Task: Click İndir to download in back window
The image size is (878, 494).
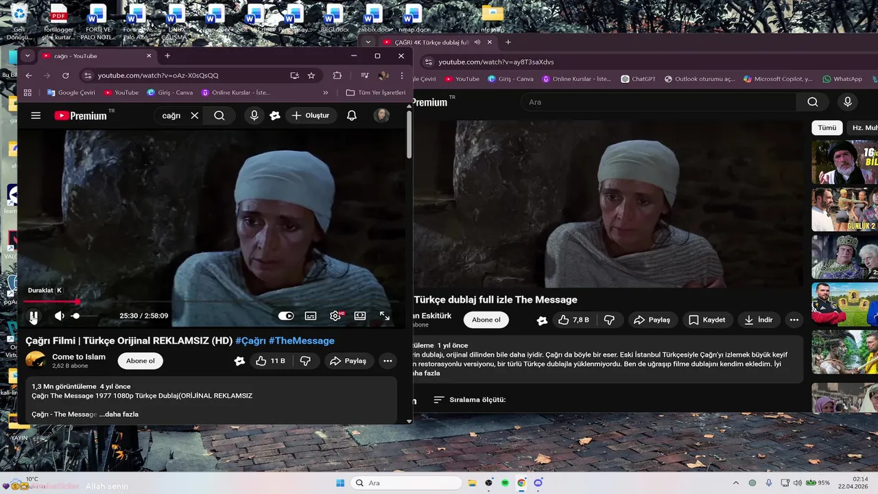Action: (759, 320)
